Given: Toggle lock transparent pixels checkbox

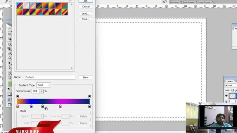Looking at the screenshot, I should click(x=233, y=90).
